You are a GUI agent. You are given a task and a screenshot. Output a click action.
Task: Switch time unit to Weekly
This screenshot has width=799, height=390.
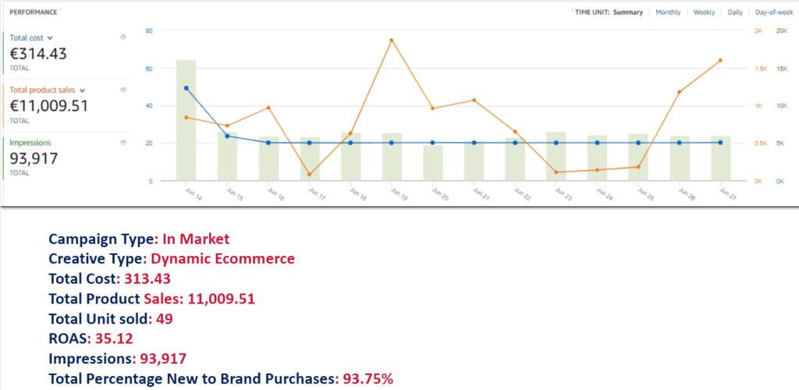704,12
